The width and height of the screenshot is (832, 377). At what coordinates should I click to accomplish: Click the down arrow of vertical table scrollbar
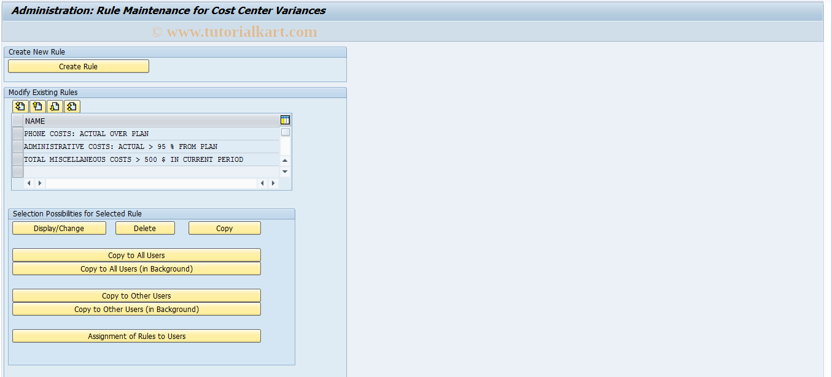[284, 172]
